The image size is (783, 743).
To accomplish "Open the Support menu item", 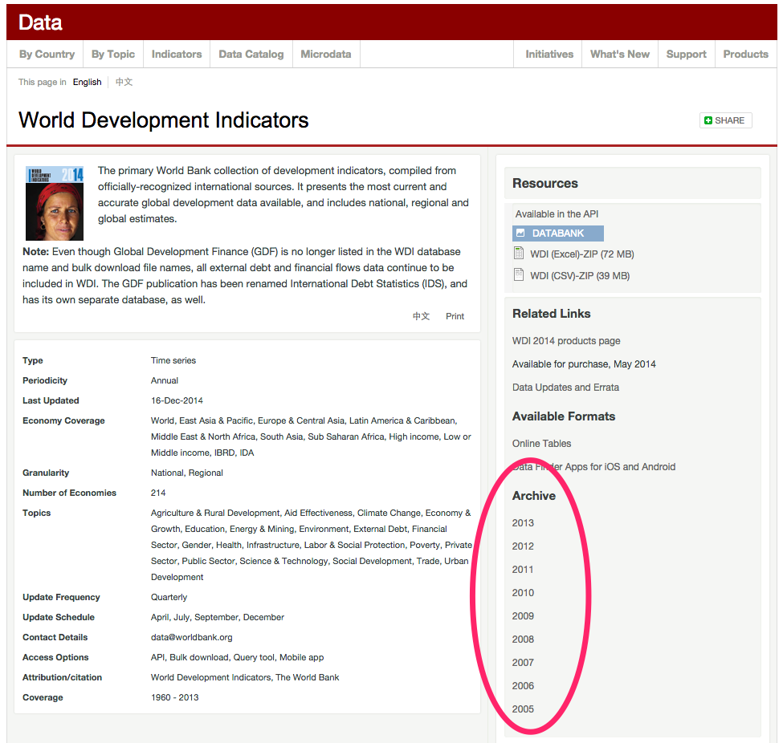I will pos(686,54).
